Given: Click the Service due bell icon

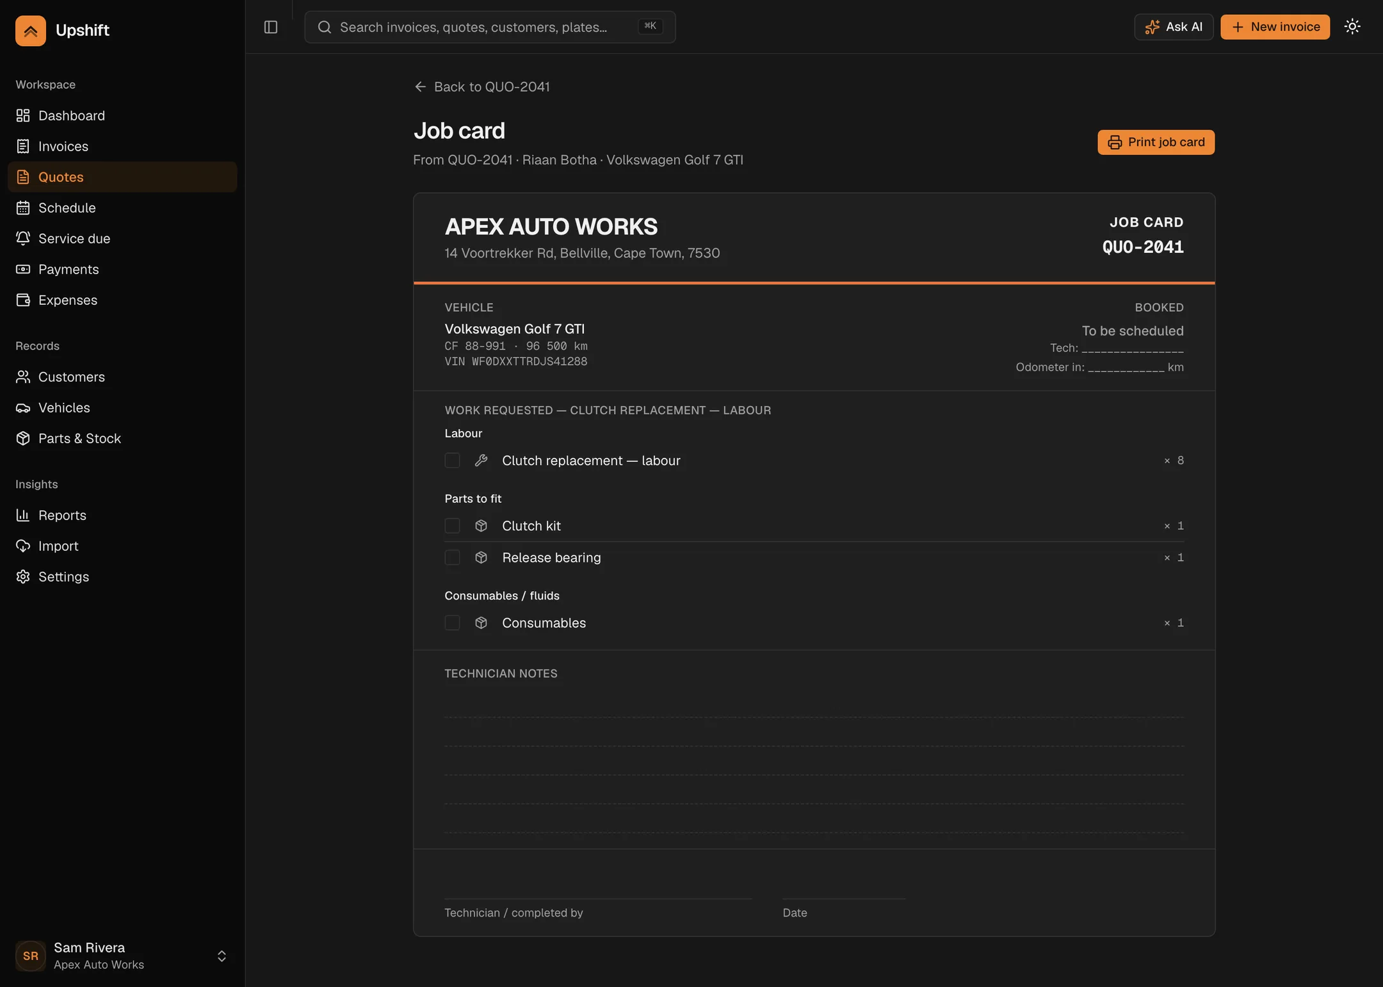Looking at the screenshot, I should pos(23,238).
